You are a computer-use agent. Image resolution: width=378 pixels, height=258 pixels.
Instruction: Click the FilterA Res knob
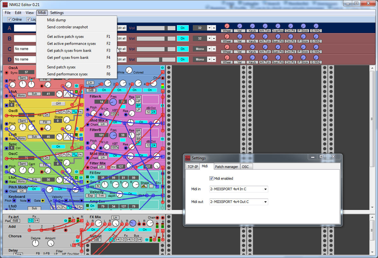click(x=131, y=102)
